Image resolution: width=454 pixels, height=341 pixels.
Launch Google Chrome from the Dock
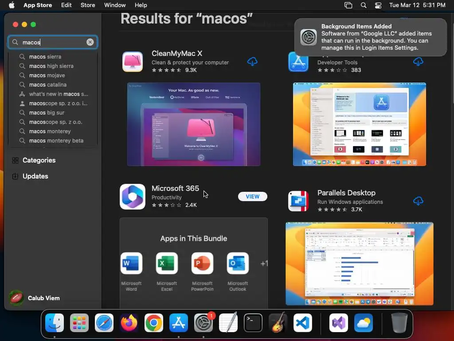pyautogui.click(x=154, y=323)
